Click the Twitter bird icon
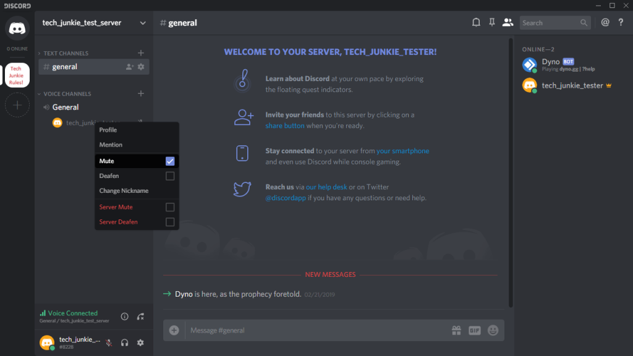This screenshot has height=356, width=633. tap(242, 189)
